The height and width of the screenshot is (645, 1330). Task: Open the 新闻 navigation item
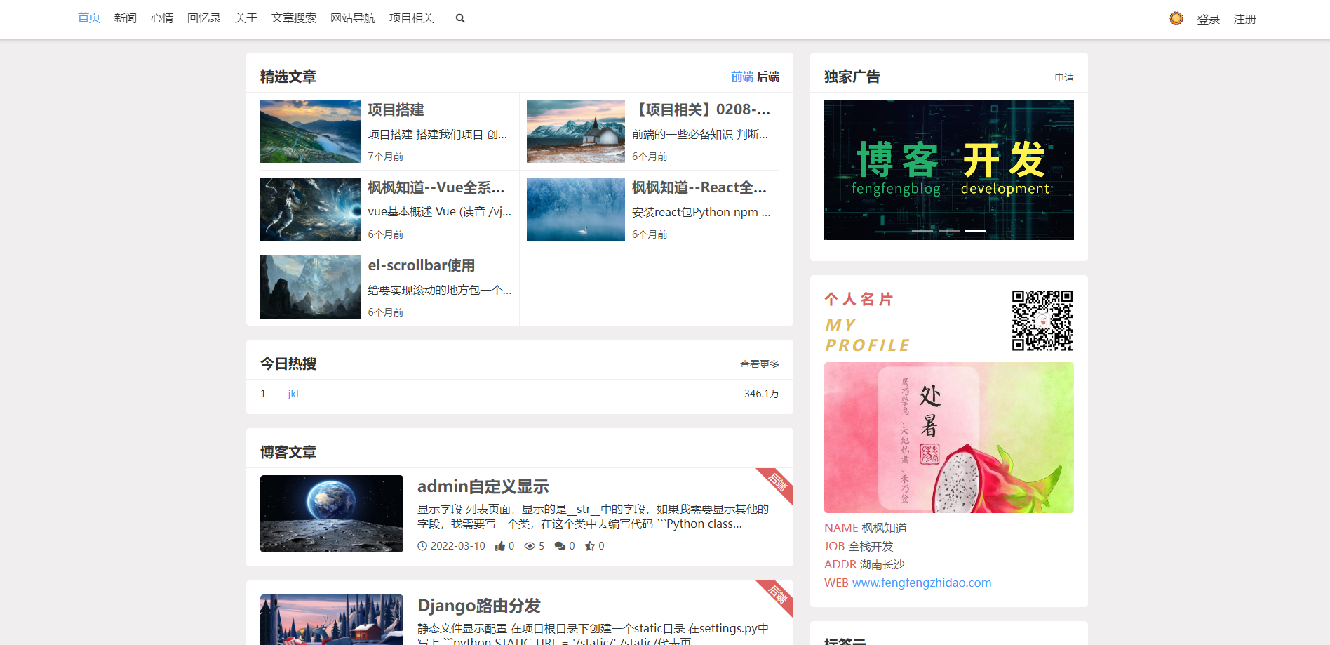click(126, 18)
